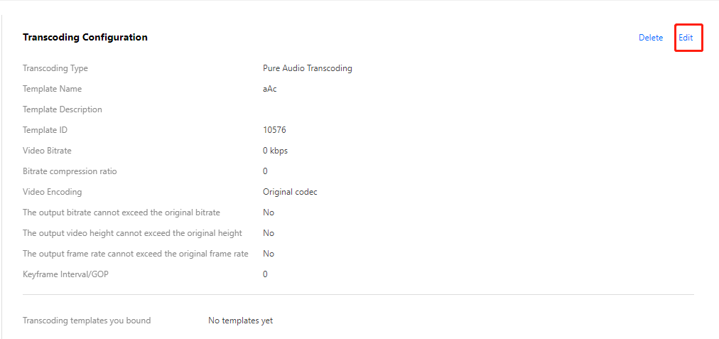Click the Original codec value
The image size is (719, 339).
(290, 192)
